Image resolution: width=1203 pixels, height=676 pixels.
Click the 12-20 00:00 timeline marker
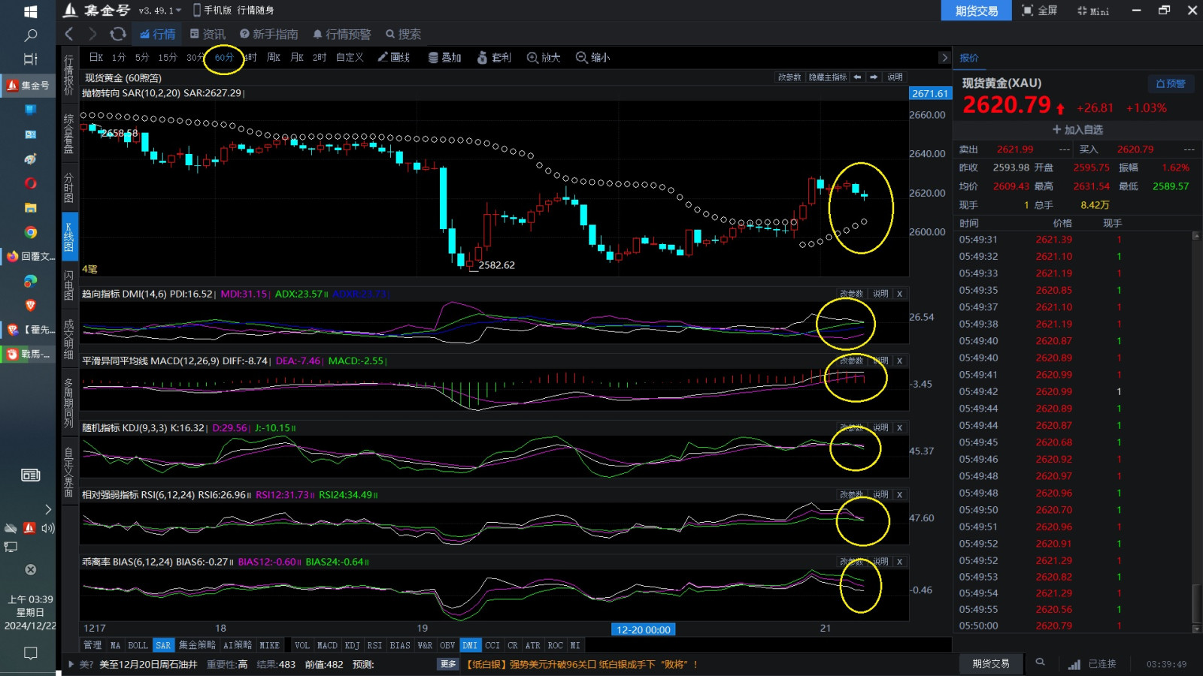tap(643, 629)
